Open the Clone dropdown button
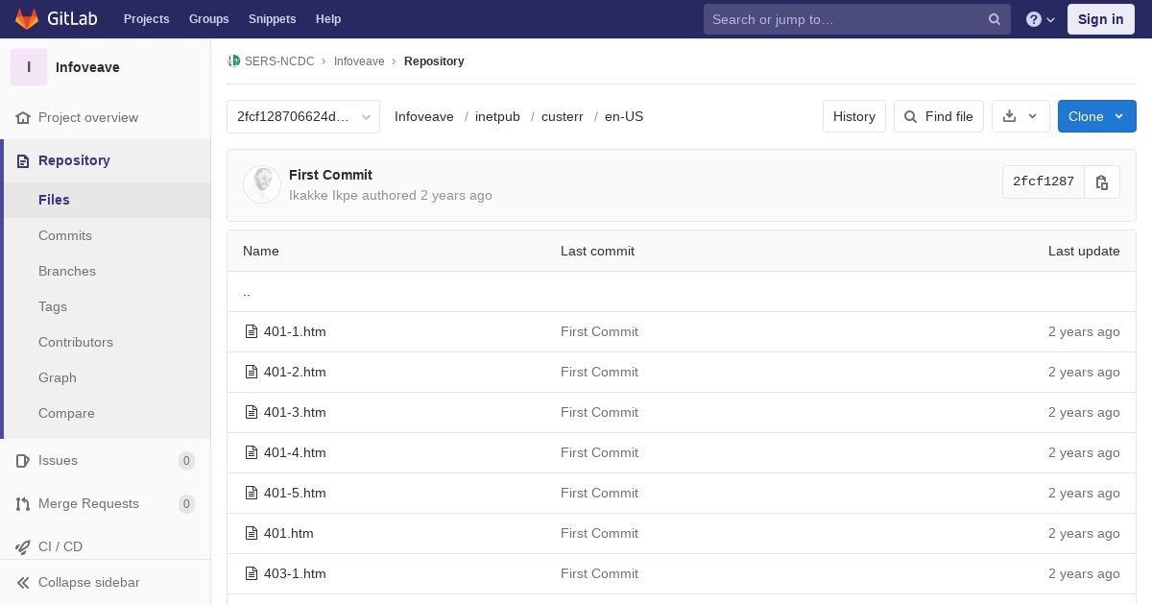 [x=1096, y=116]
